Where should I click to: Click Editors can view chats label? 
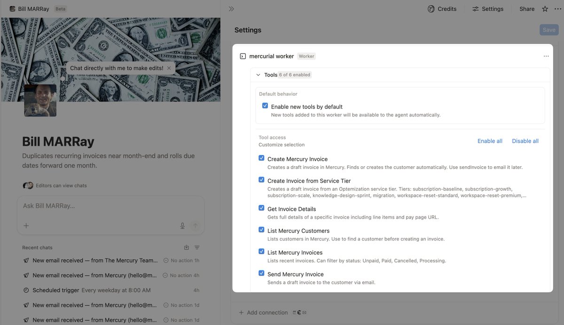click(61, 186)
